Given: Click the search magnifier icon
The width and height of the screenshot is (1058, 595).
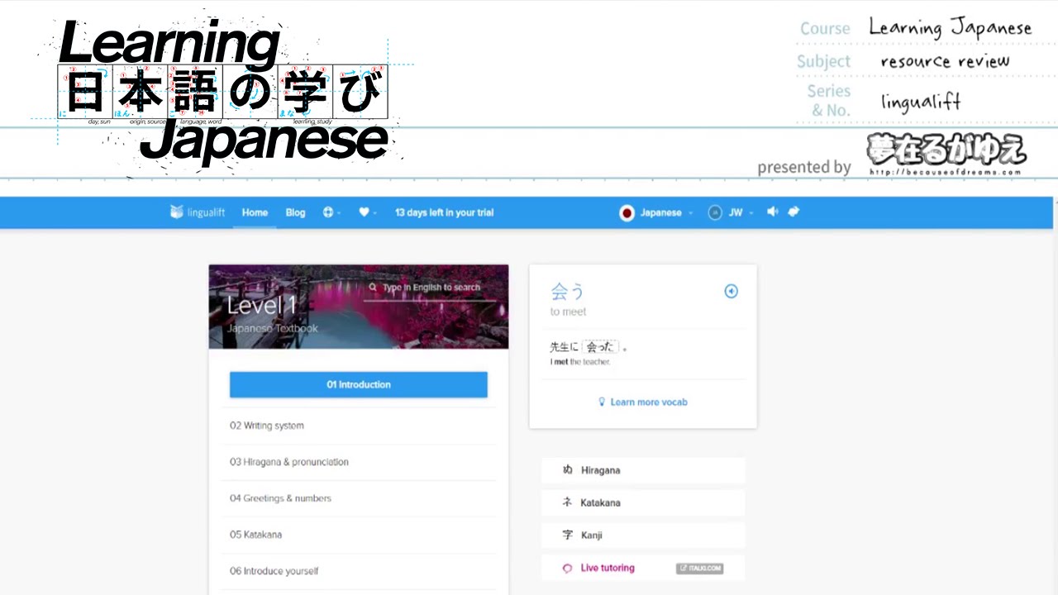Looking at the screenshot, I should (x=373, y=288).
